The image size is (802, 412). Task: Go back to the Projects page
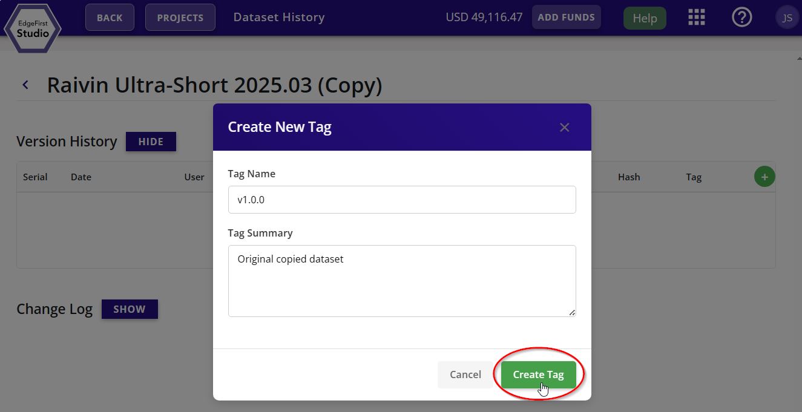[x=180, y=17]
